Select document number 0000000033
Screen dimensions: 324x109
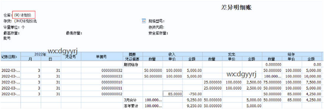coord(102,76)
